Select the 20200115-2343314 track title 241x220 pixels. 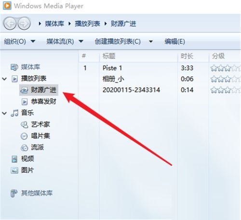(131, 90)
